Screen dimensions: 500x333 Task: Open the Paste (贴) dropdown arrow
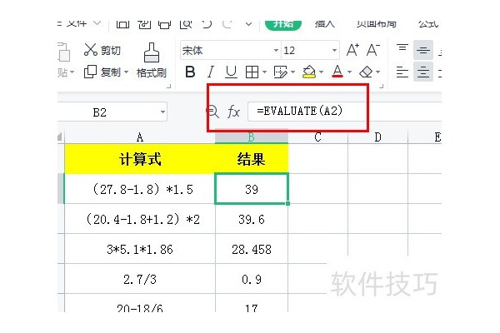pyautogui.click(x=72, y=72)
